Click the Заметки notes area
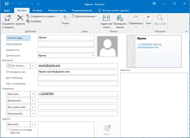Viewport: 190px width, 138px height. point(154,105)
